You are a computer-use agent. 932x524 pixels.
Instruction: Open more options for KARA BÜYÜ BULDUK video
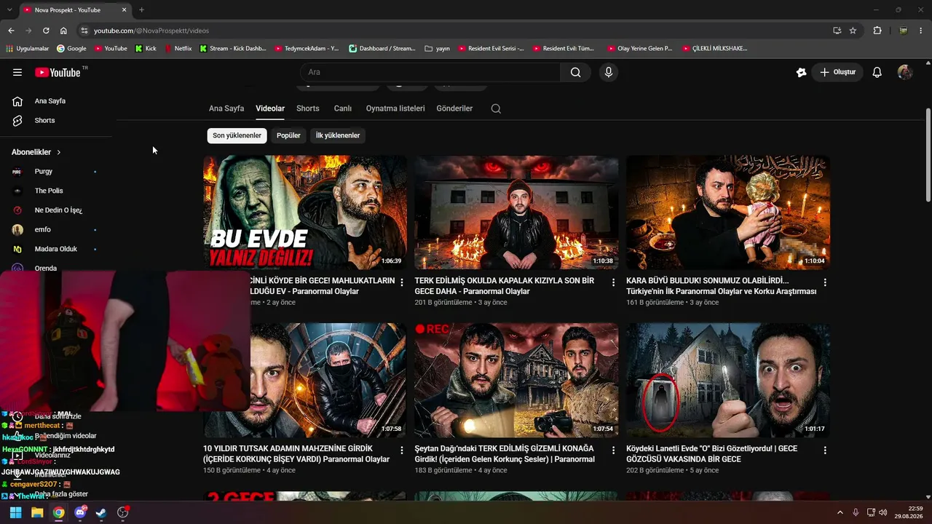pos(825,282)
